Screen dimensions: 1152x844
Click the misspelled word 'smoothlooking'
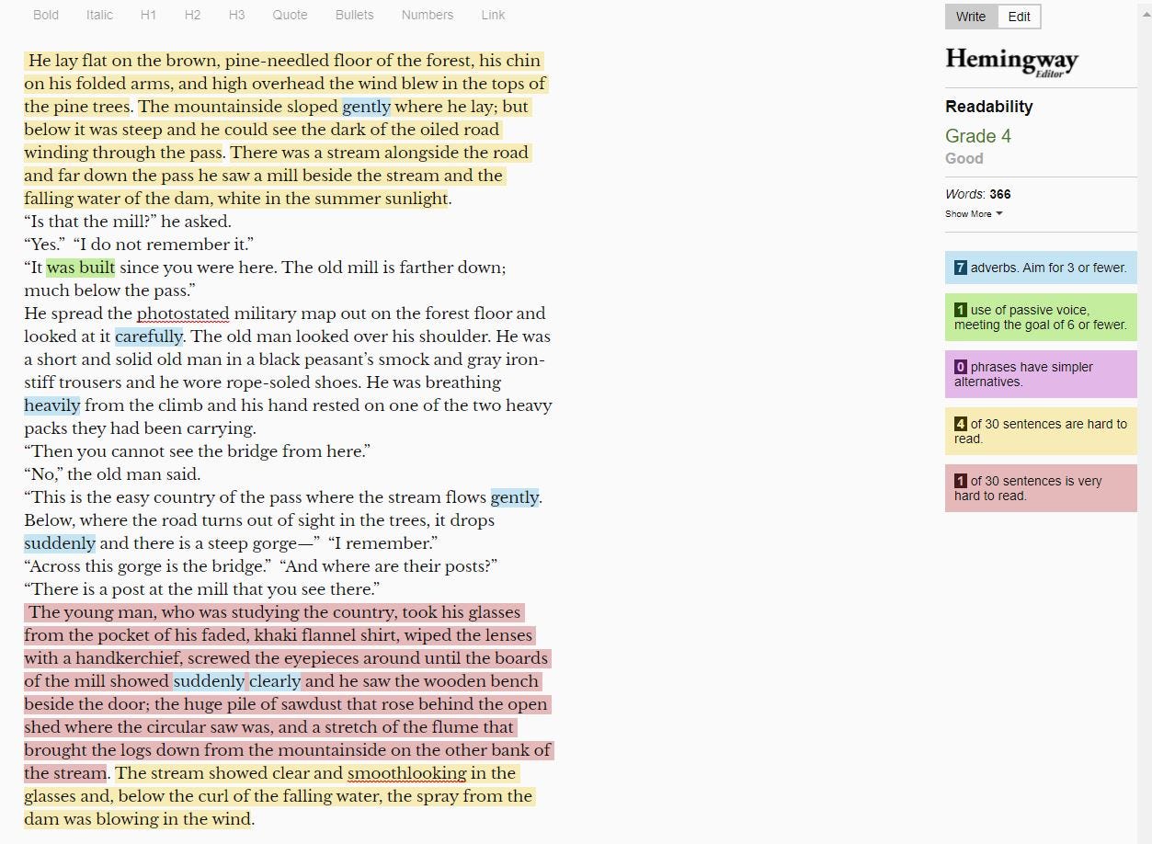[406, 773]
